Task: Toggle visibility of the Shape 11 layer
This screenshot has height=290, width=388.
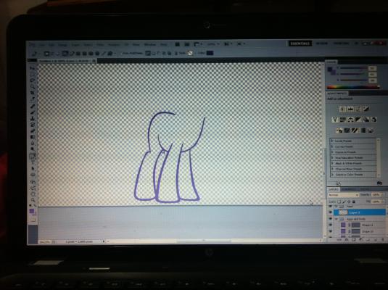Action: (x=331, y=225)
